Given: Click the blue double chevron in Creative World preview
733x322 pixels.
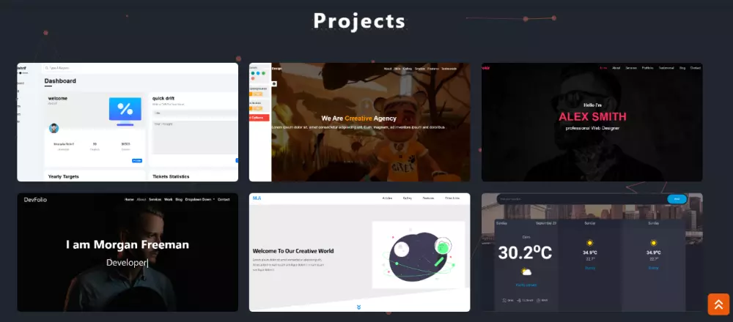Looking at the screenshot, I should click(358, 307).
